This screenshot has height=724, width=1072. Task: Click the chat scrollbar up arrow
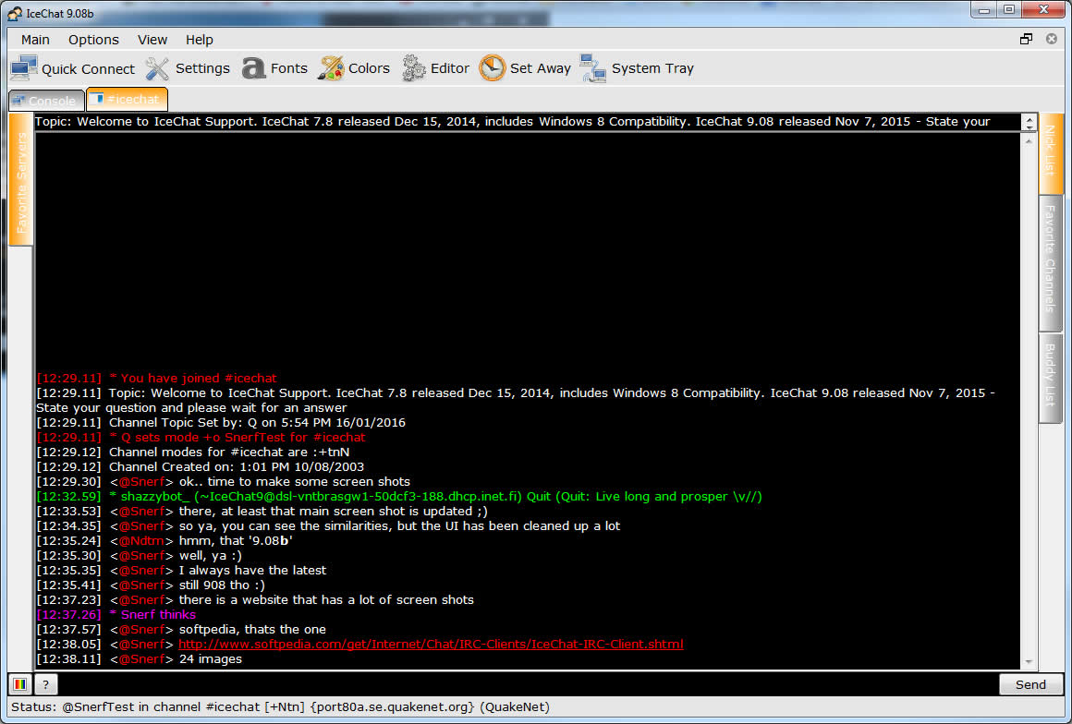[1029, 140]
